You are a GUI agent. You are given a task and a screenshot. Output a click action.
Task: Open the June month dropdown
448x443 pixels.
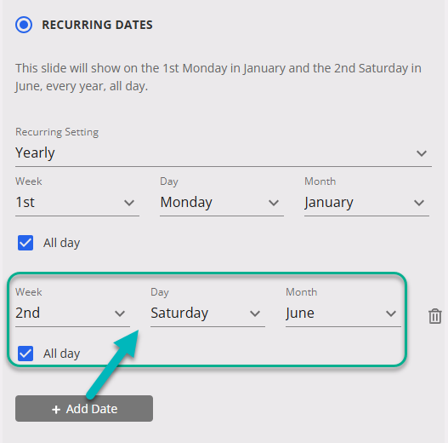(343, 314)
